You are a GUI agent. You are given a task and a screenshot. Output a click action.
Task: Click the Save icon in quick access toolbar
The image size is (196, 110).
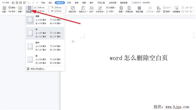13,3
